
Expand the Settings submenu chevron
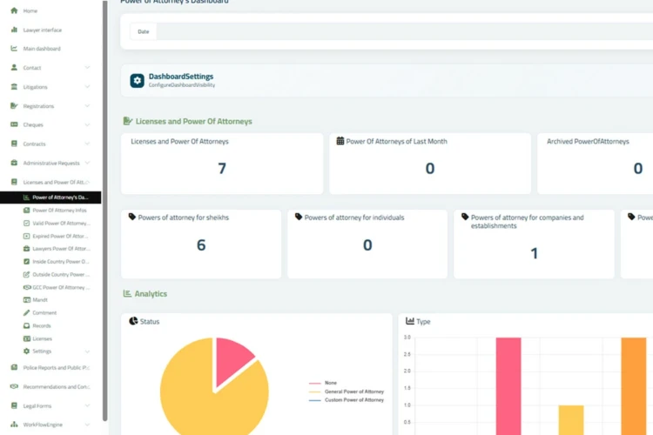coord(87,351)
